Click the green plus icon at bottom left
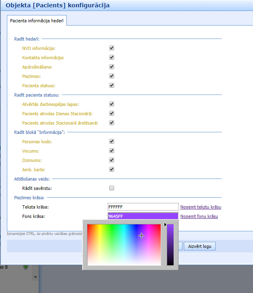Image resolution: width=253 pixels, height=293 pixels. 26,267
